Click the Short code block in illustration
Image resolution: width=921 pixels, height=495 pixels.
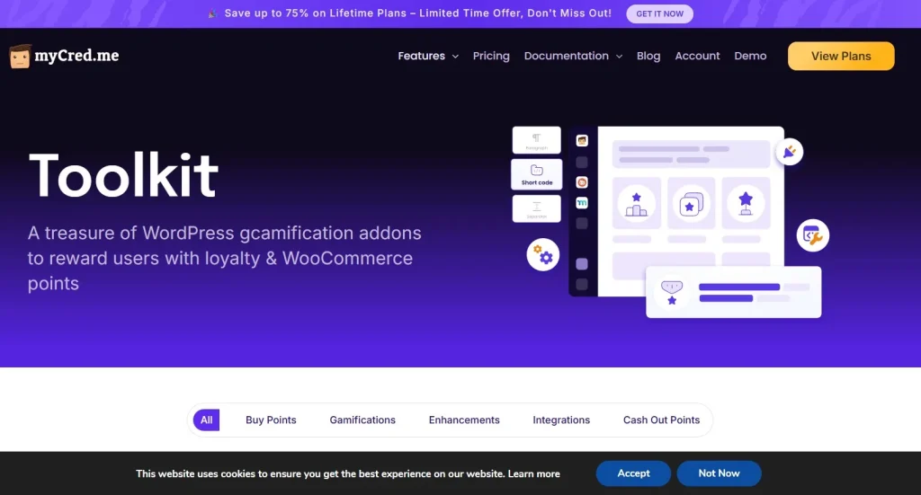(537, 175)
